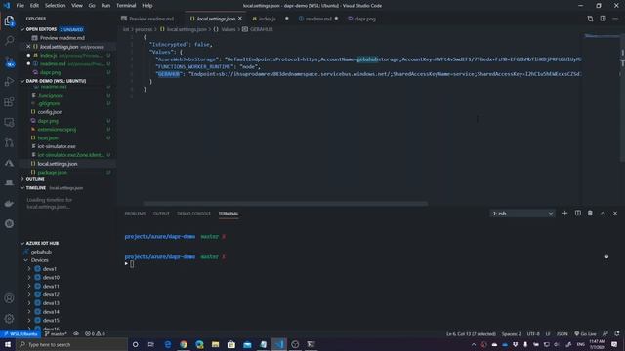Collapse the Timeline section

point(22,188)
